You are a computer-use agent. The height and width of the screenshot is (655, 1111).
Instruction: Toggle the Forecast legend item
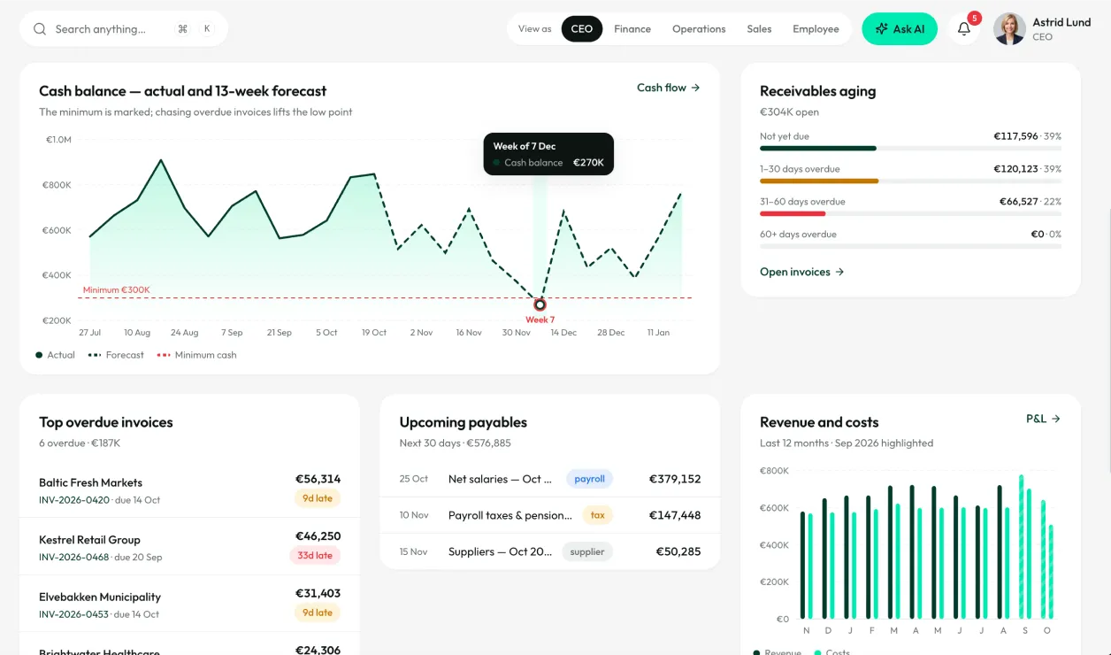116,355
